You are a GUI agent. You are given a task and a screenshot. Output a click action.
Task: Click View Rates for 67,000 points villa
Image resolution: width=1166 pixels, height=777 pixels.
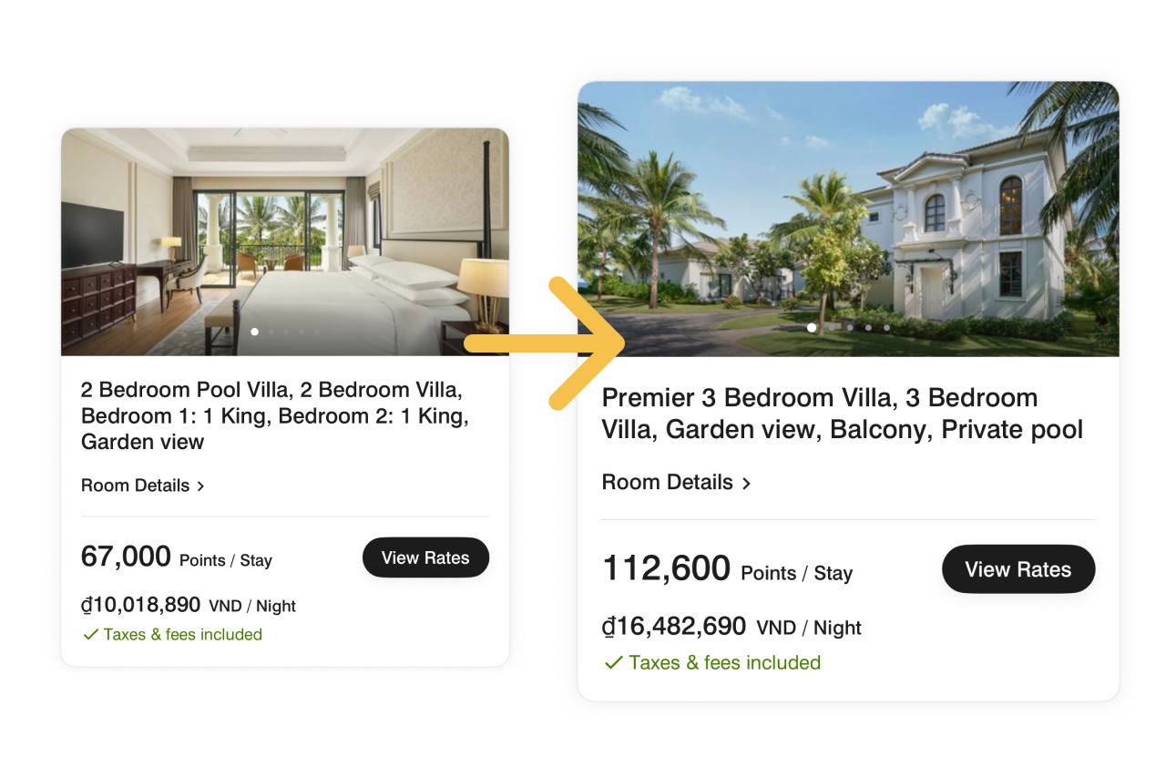(425, 557)
